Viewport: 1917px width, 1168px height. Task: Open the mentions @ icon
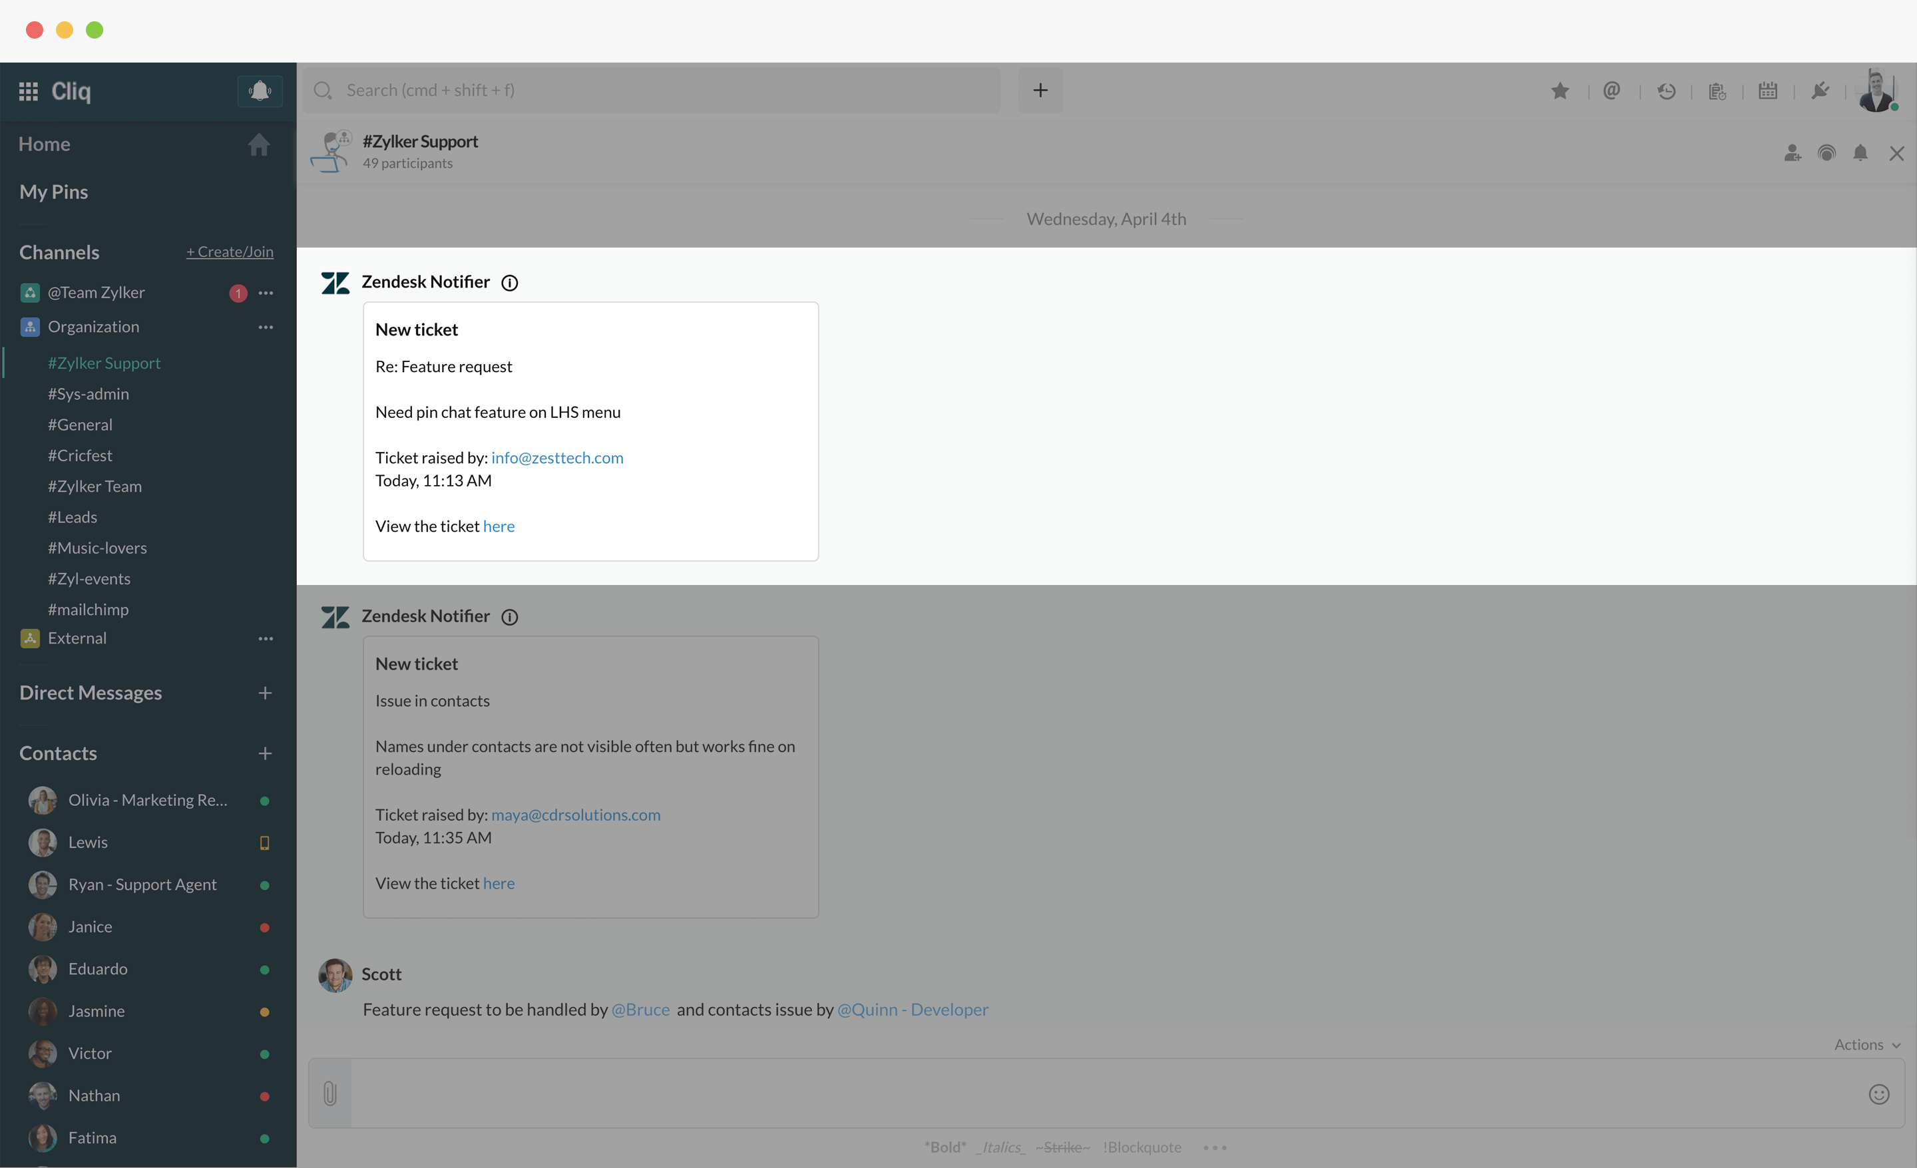click(x=1611, y=91)
